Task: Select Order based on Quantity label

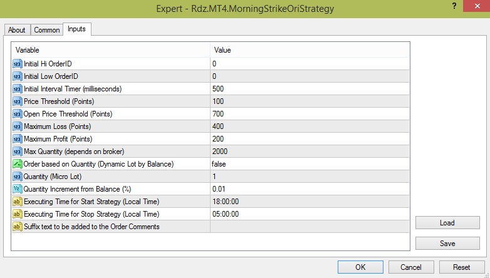Action: coord(98,163)
